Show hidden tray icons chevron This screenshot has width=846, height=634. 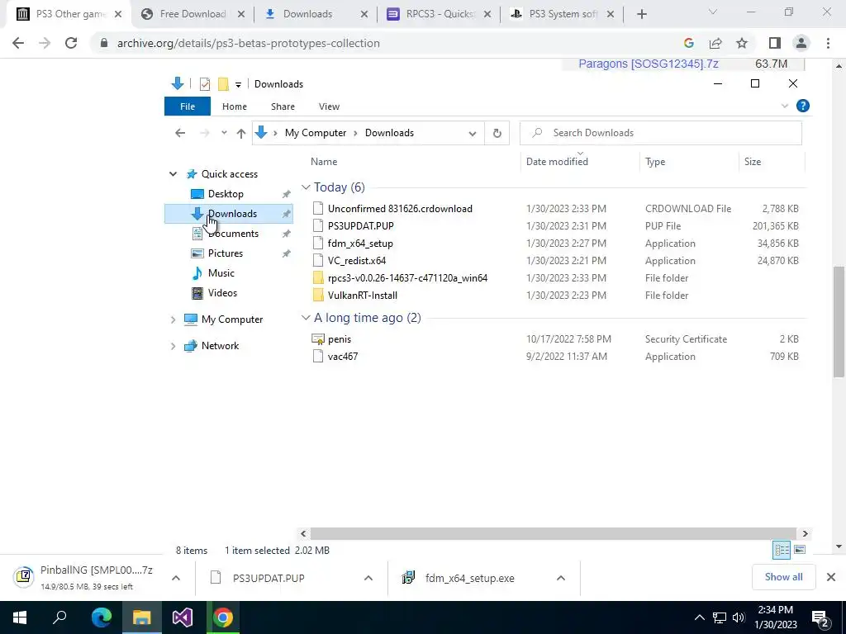pyautogui.click(x=699, y=617)
